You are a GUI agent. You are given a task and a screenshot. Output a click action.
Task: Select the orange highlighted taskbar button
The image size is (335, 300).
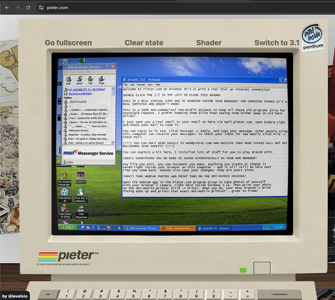(178, 228)
